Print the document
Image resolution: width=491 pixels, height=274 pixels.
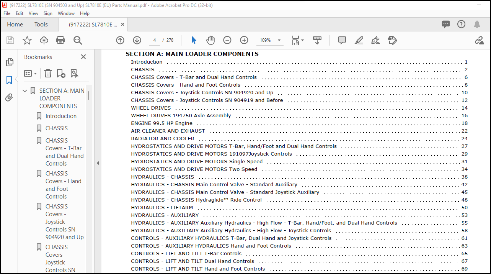[x=60, y=40]
